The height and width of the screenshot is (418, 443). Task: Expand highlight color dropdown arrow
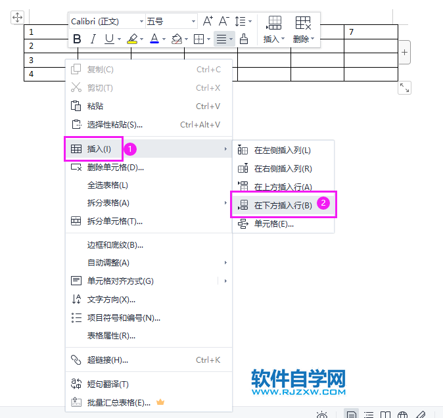point(141,39)
